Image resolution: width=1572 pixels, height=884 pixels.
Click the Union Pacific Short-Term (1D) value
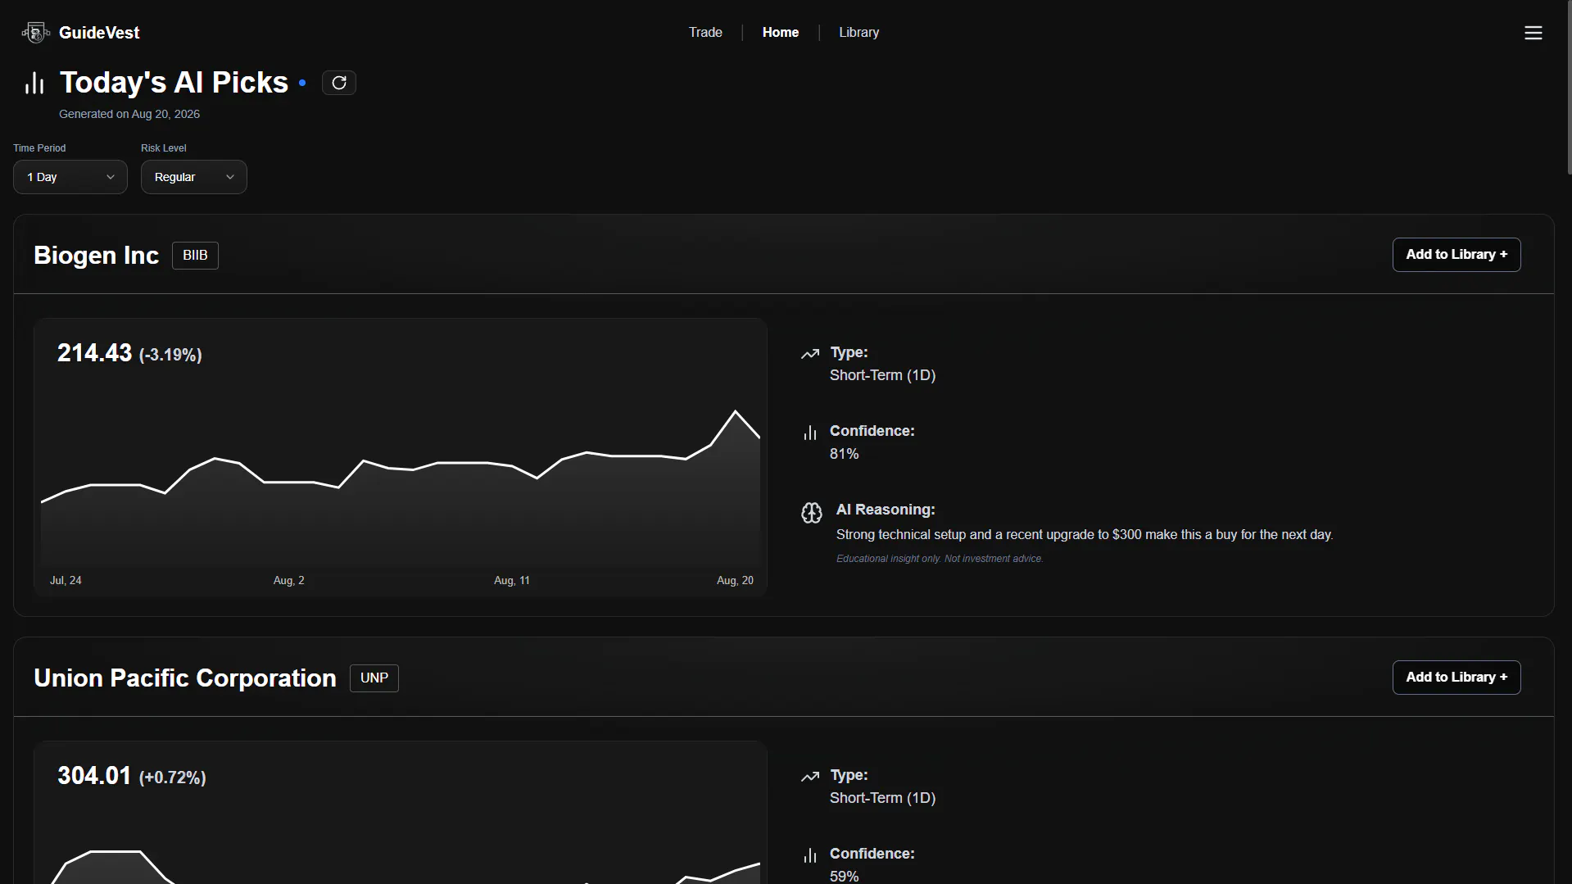(882, 798)
